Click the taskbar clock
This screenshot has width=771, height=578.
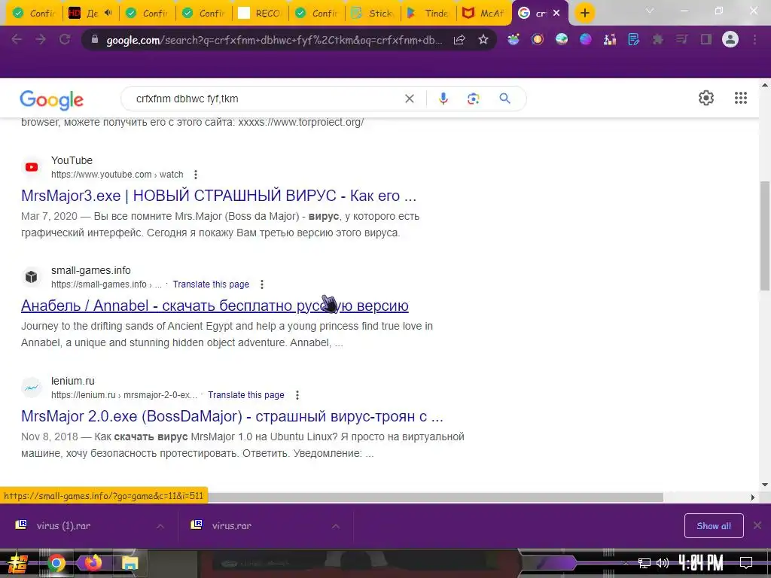click(x=701, y=563)
